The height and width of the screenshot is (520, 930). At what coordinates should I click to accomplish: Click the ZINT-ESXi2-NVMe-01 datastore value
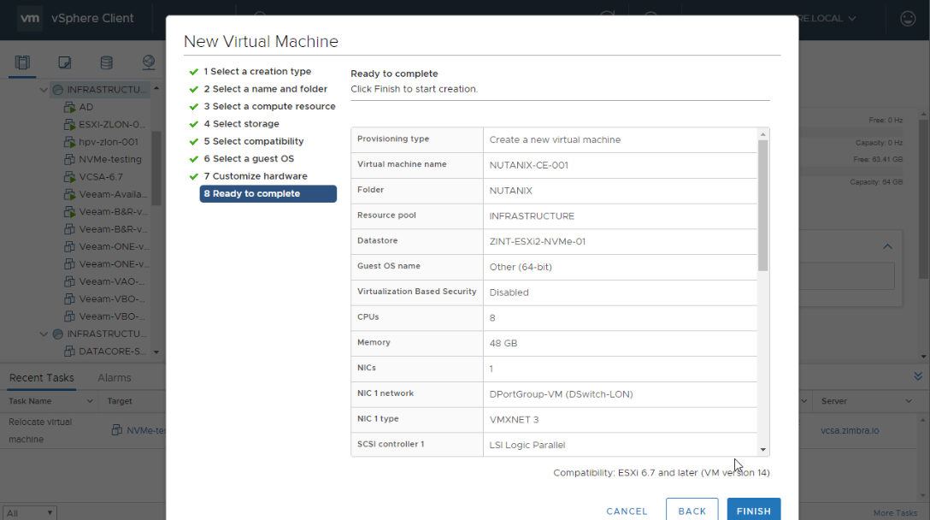click(x=538, y=241)
